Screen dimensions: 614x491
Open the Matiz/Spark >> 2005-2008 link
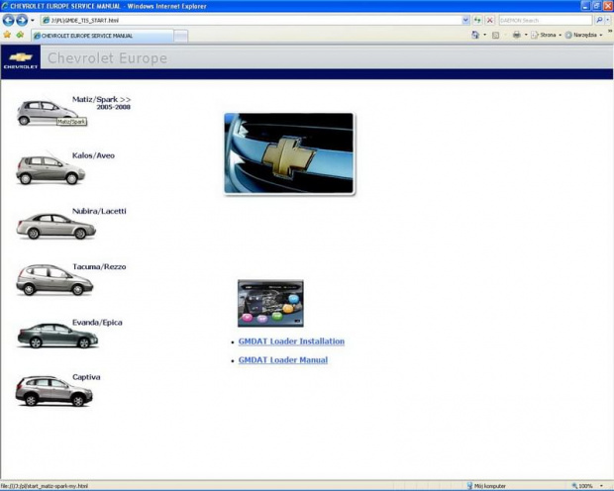102,103
